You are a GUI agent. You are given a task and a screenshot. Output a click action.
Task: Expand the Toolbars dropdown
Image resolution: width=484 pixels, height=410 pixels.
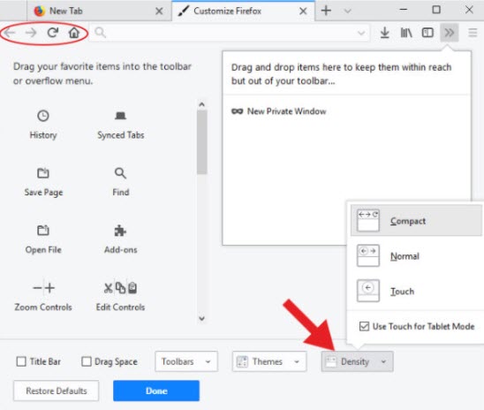tap(186, 361)
